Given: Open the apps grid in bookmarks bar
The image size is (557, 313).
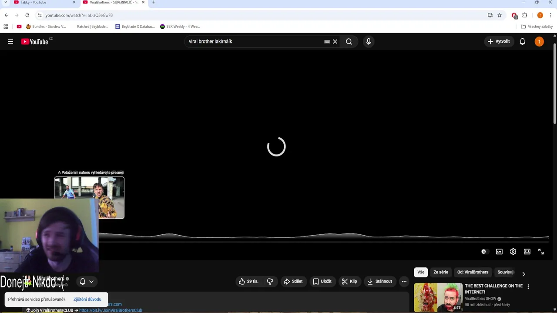Looking at the screenshot, I should point(6,27).
